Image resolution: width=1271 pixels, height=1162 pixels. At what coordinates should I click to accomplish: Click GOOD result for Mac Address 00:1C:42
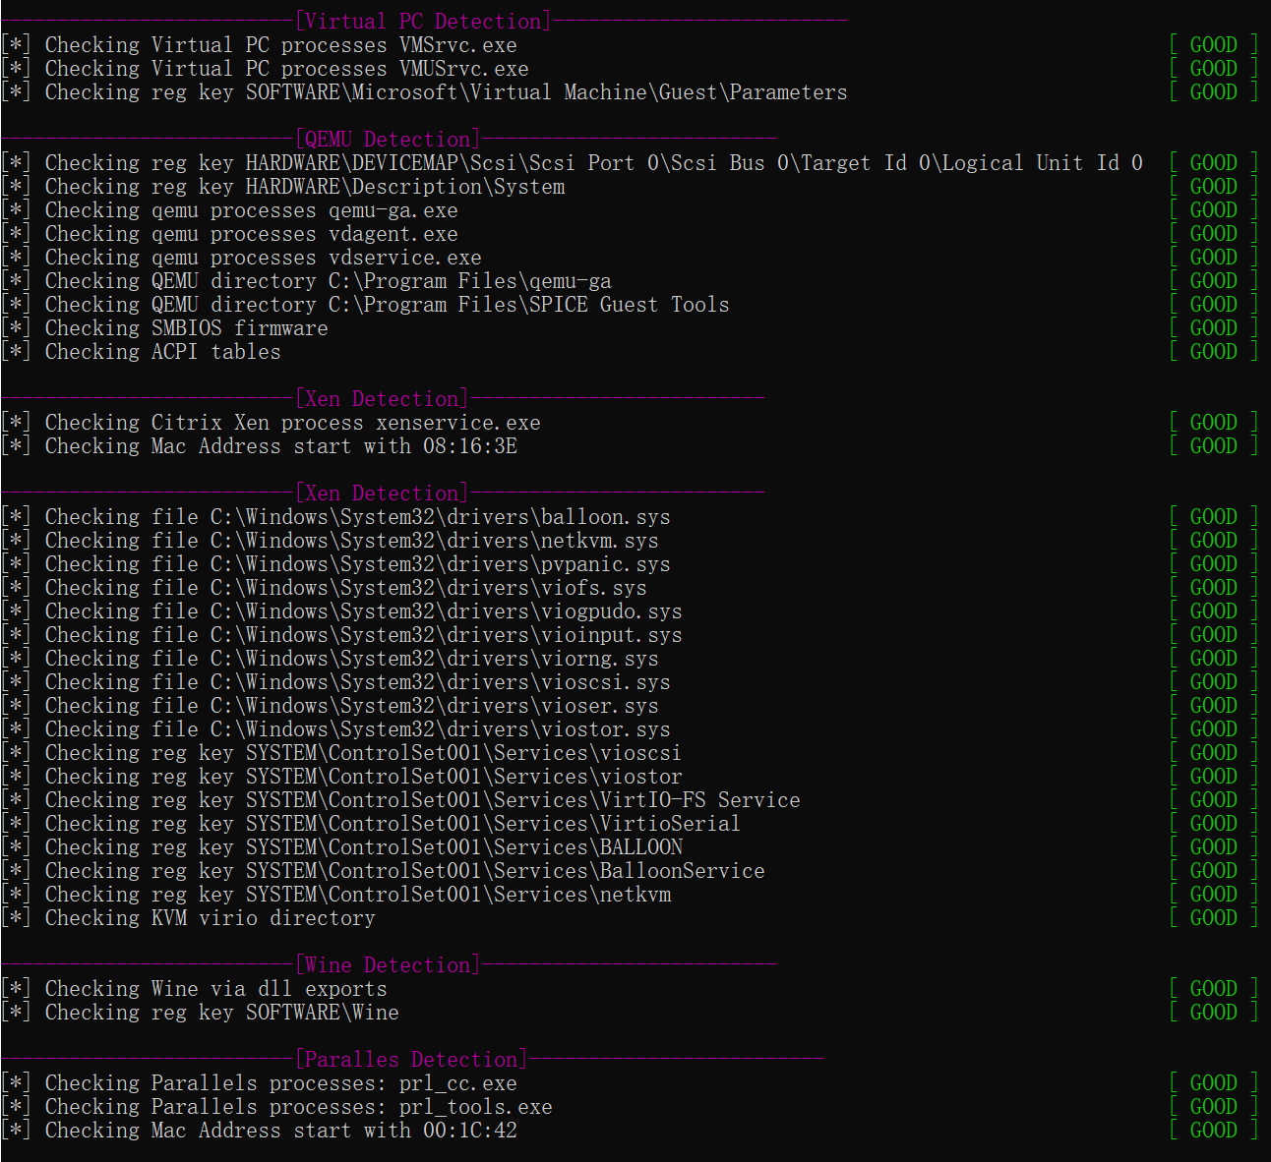tap(1213, 1131)
